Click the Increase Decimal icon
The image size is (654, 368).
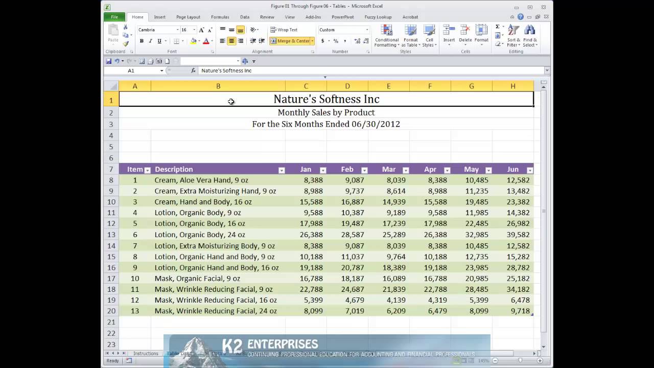click(x=356, y=41)
